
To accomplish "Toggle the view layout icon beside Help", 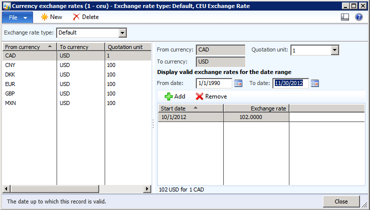I will click(344, 17).
